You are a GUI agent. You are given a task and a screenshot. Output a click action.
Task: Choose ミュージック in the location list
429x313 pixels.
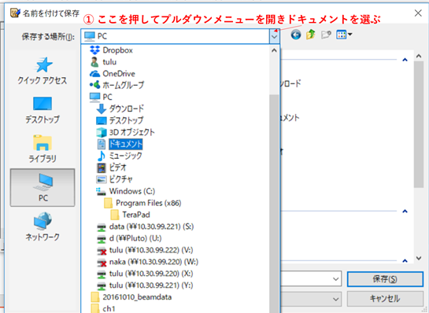[x=120, y=156]
